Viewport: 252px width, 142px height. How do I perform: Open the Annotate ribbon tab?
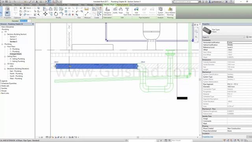pyautogui.click(x=42, y=5)
